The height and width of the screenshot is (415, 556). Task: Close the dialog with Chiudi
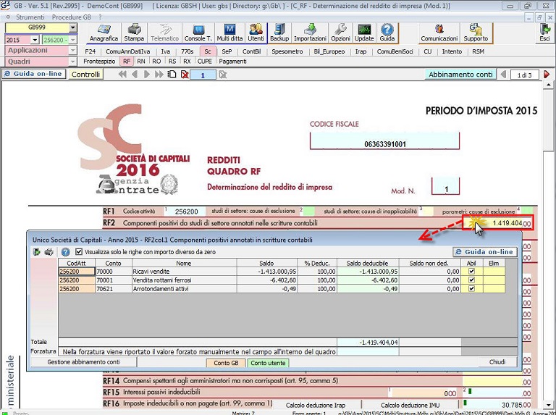[497, 362]
